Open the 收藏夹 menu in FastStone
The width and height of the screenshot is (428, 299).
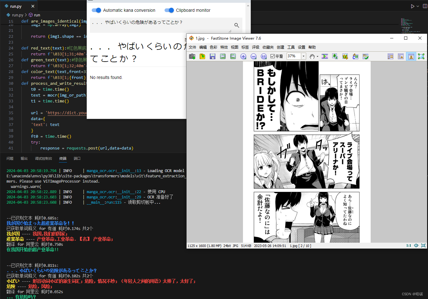[x=268, y=47]
